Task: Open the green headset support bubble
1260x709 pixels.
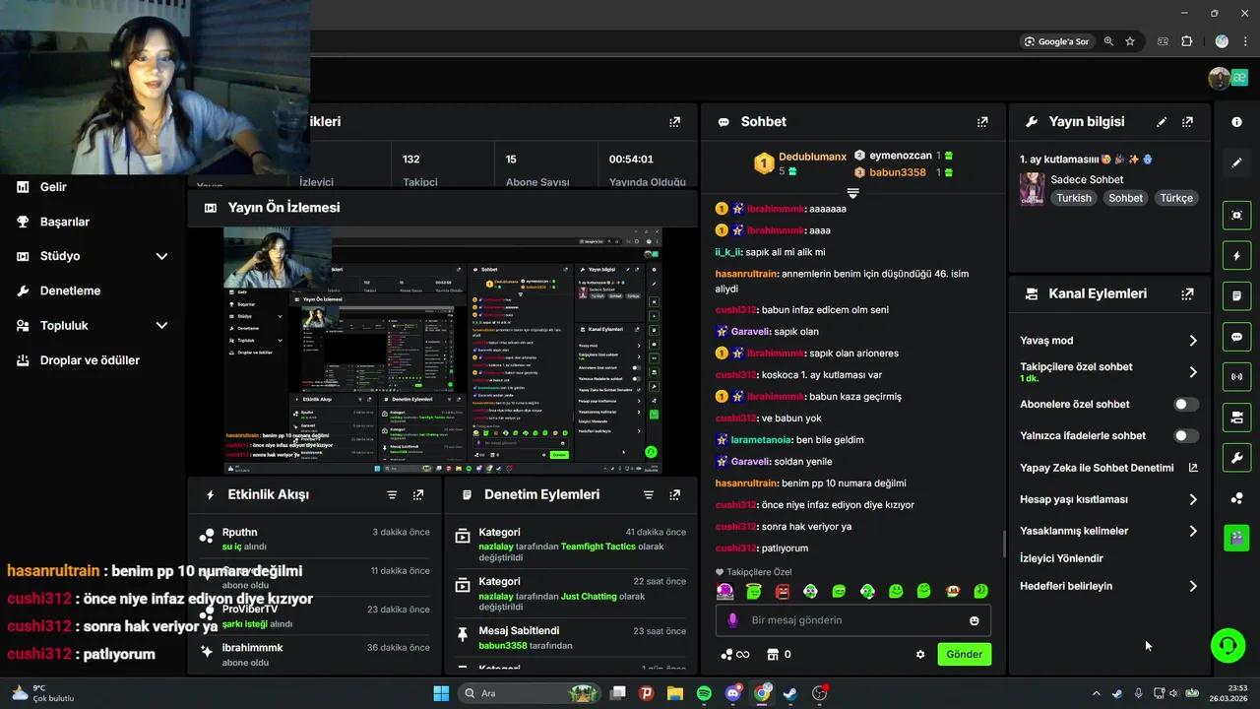Action: [1228, 646]
